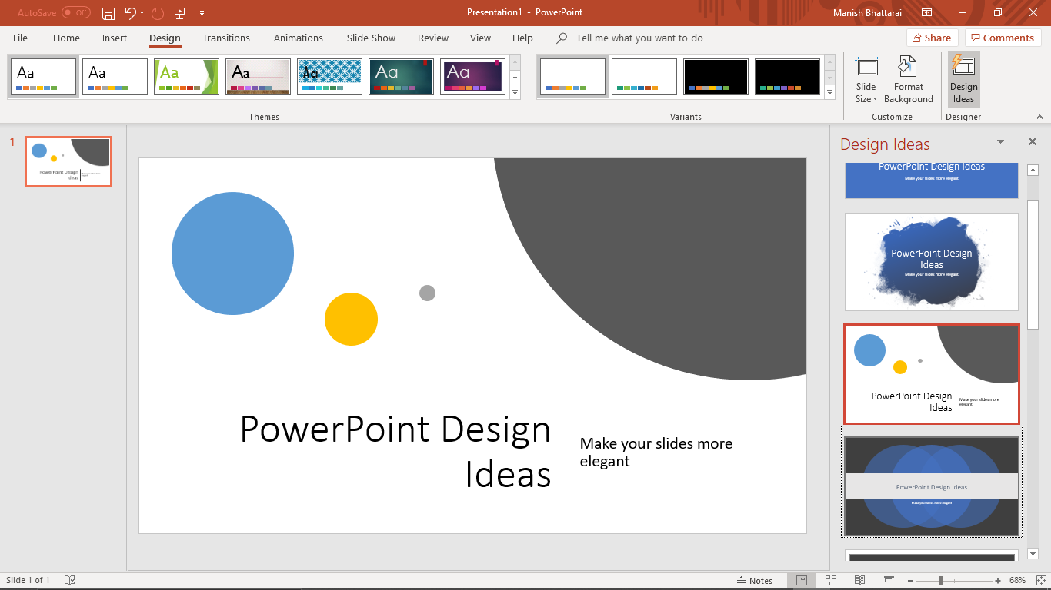Show the Notes pane
Viewport: 1051px width, 590px height.
(x=756, y=580)
